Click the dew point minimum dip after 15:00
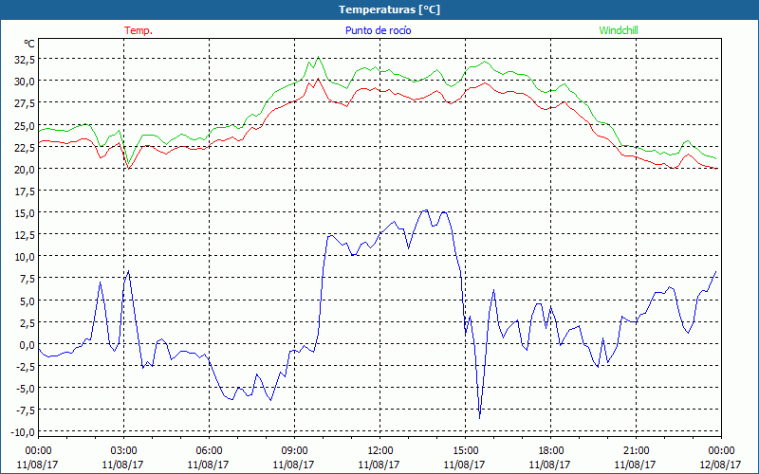759x474 pixels. click(480, 418)
